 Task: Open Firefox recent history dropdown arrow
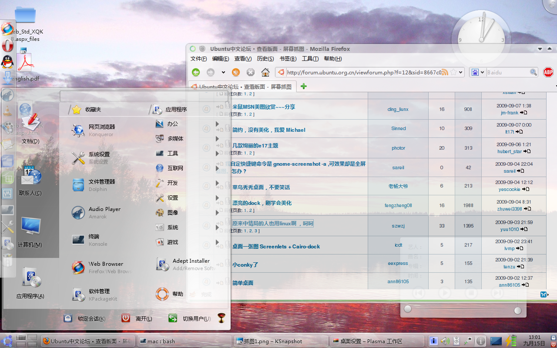(x=223, y=72)
